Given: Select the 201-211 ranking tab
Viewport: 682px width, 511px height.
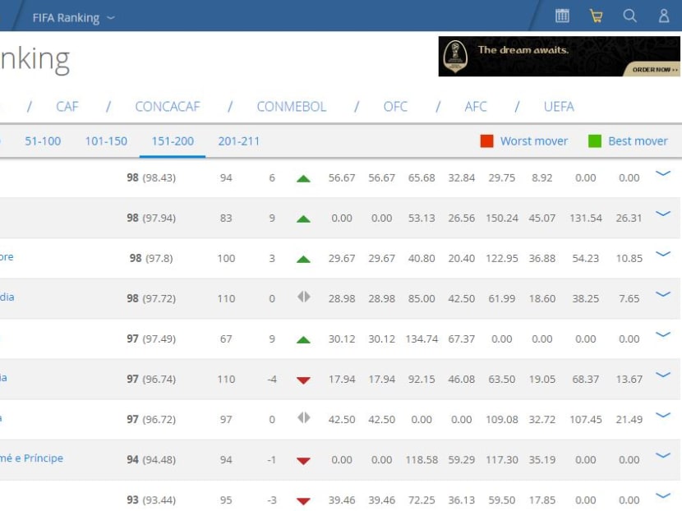Looking at the screenshot, I should click(x=238, y=141).
